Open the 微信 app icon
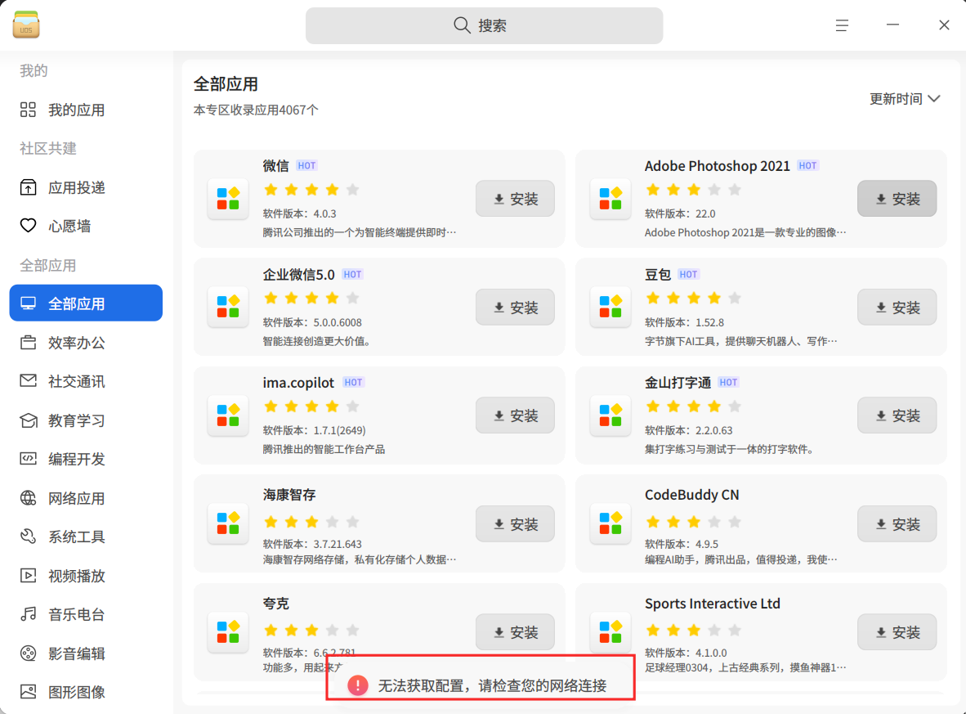This screenshot has height=714, width=966. pyautogui.click(x=228, y=200)
